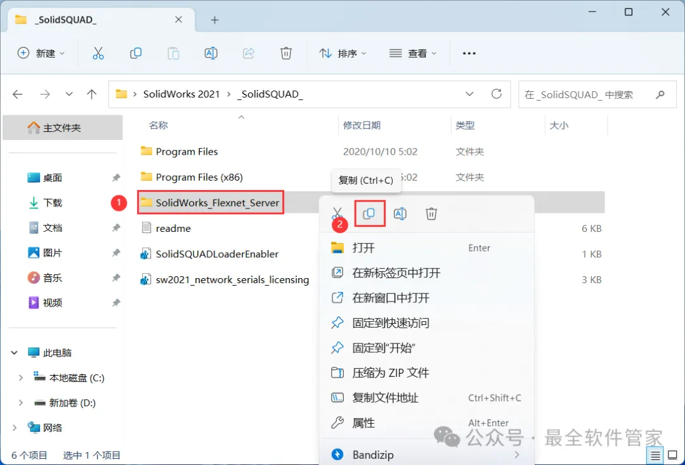Click the SolidWorks 2021 breadcrumb

pyautogui.click(x=181, y=94)
